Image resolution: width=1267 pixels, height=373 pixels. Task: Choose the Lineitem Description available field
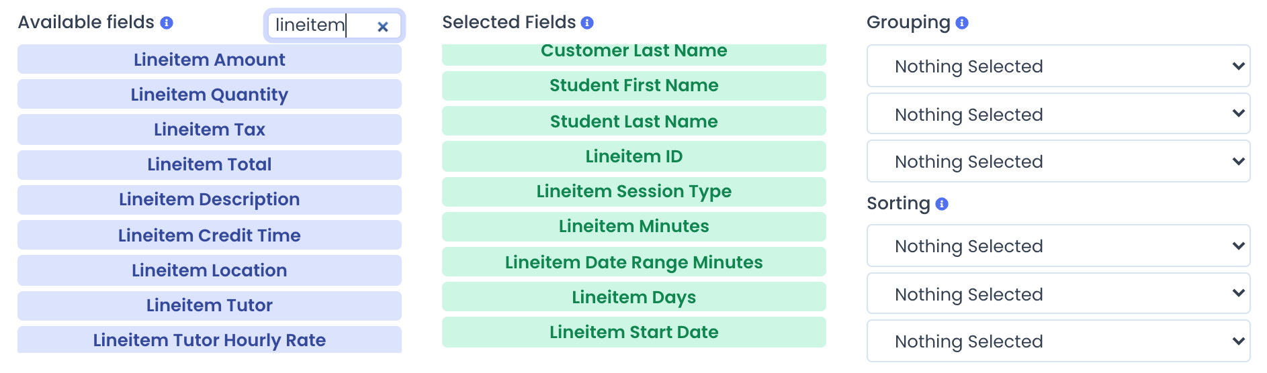210,200
